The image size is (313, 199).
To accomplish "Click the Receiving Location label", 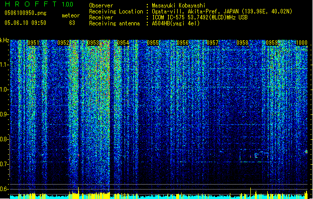I will [116, 11].
